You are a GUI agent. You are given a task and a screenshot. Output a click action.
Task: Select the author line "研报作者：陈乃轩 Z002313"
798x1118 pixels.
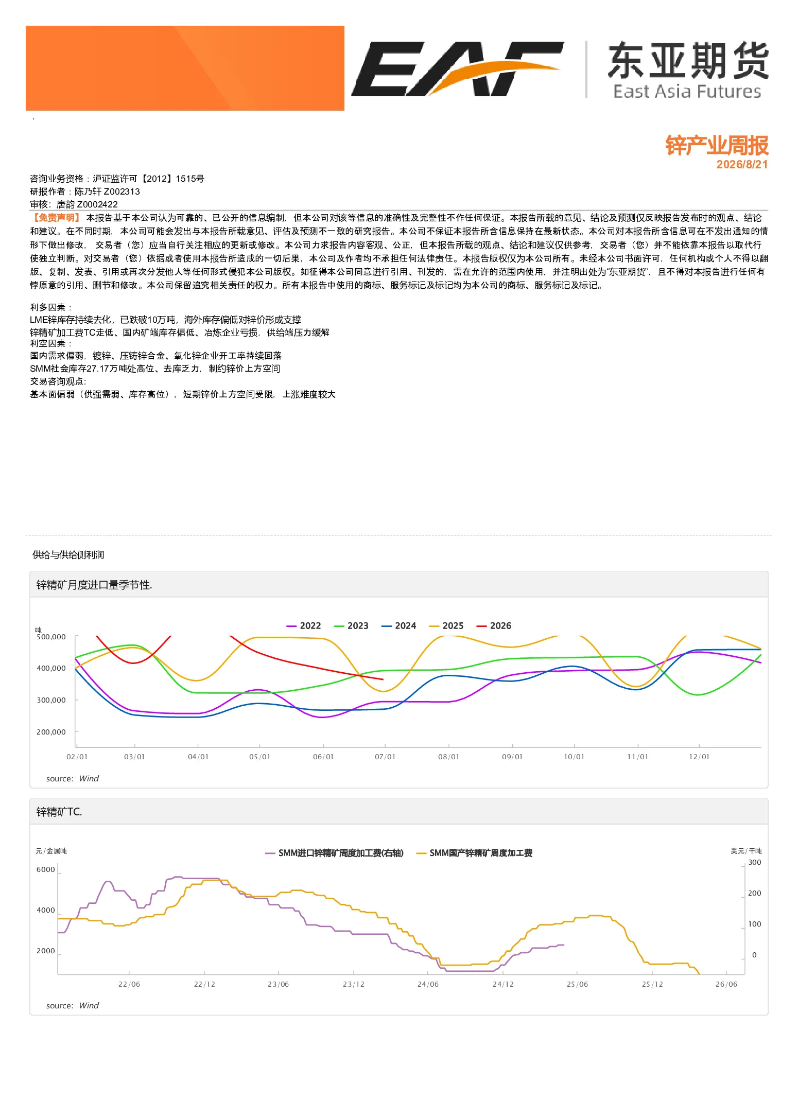click(x=85, y=191)
